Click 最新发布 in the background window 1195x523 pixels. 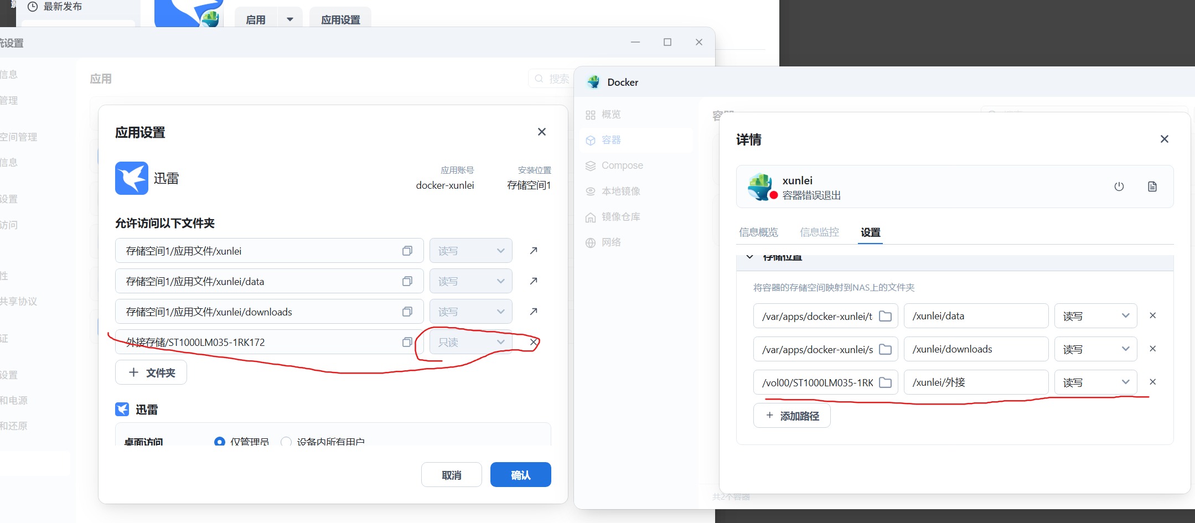[x=63, y=7]
